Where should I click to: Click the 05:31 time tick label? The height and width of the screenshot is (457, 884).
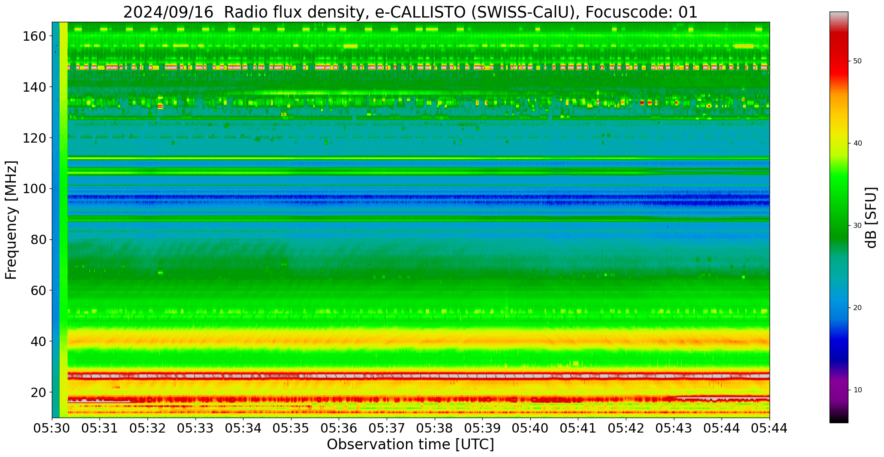pos(100,428)
